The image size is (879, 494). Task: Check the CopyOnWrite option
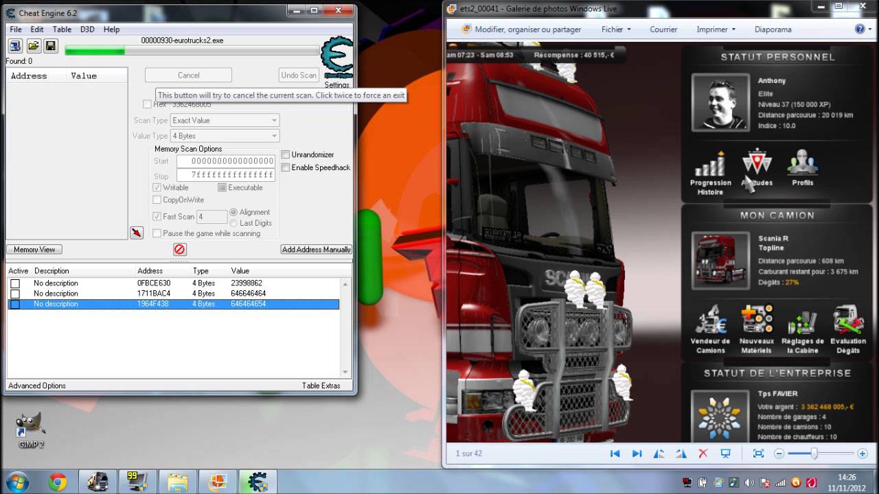[x=157, y=200]
